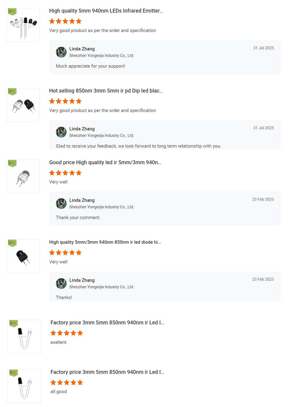This screenshot has height=407, width=290.
Task: Open 'Factory price' title above 'all good' review
Action: (x=107, y=372)
